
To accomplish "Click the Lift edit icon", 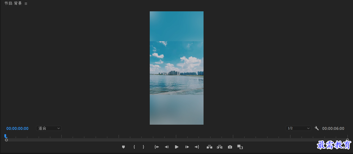I will tap(209, 147).
